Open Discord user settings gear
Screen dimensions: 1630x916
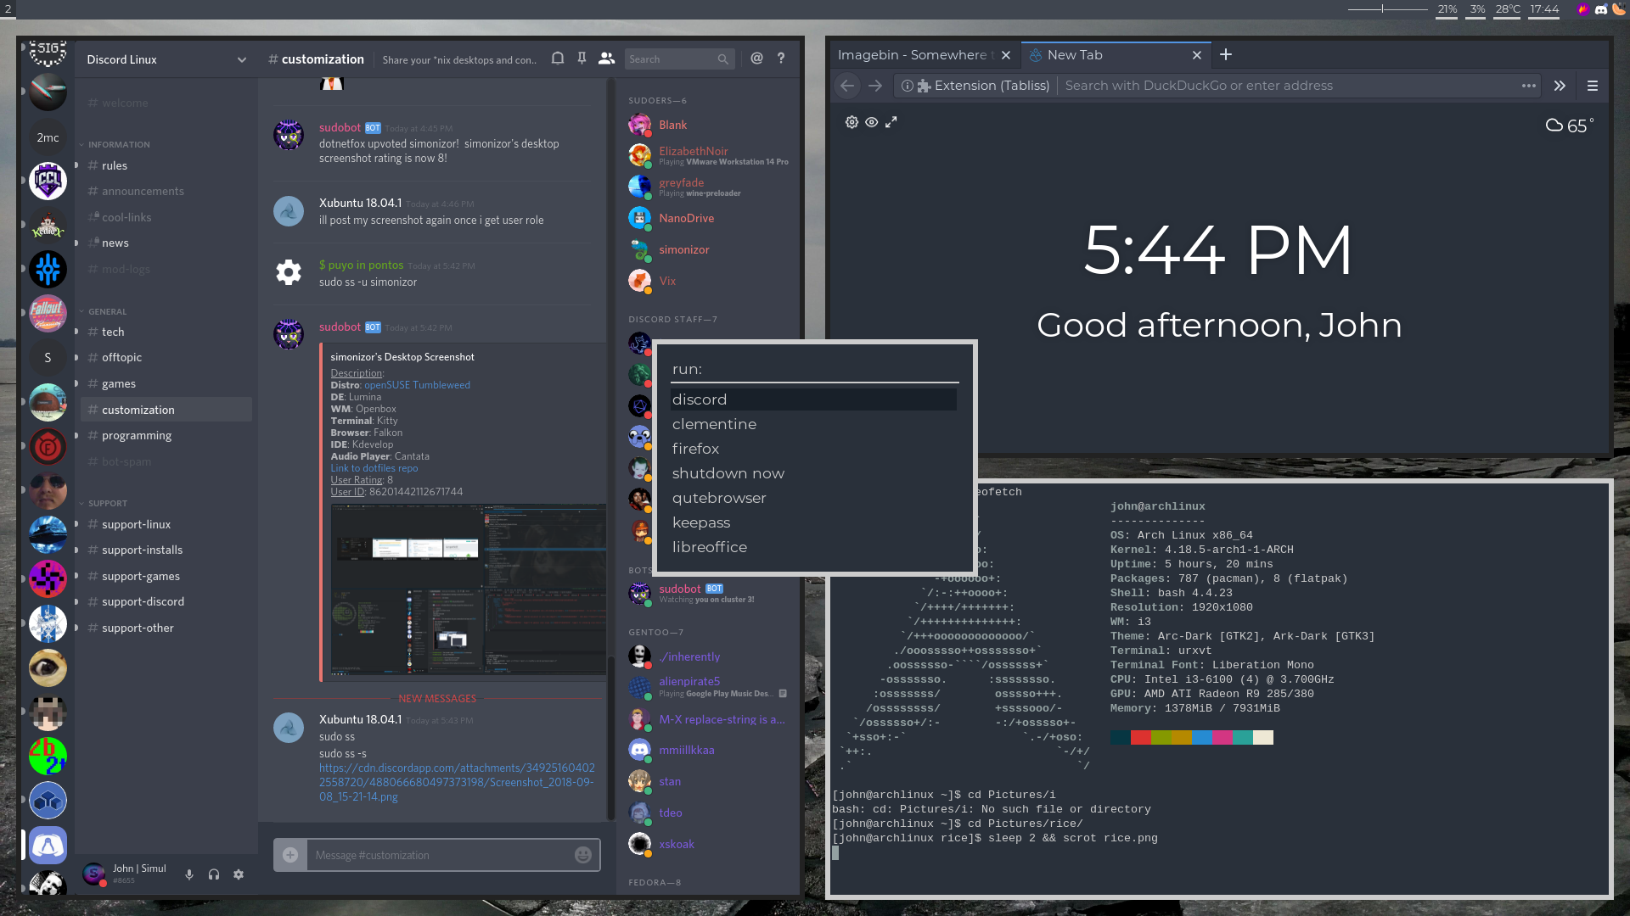pyautogui.click(x=239, y=874)
